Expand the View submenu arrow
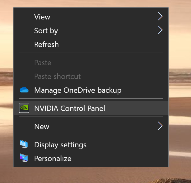Image resolution: width=191 pixels, height=183 pixels. click(160, 16)
